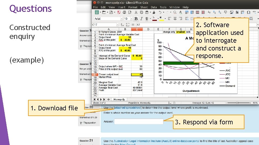Image resolution: width=259 pixels, height=145 pixels.
Task: Click the Sum sigma icon
Action: (x=128, y=25)
